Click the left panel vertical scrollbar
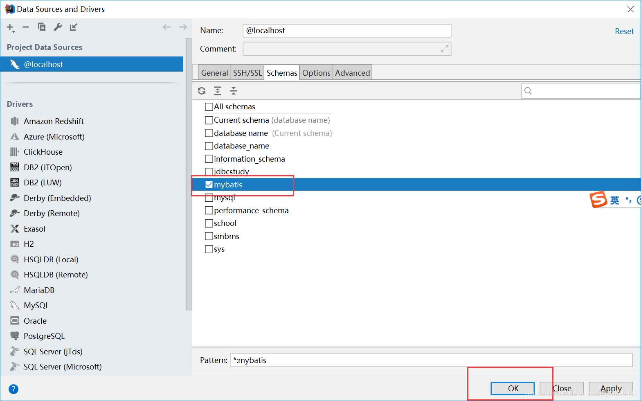The height and width of the screenshot is (401, 641). point(189,175)
